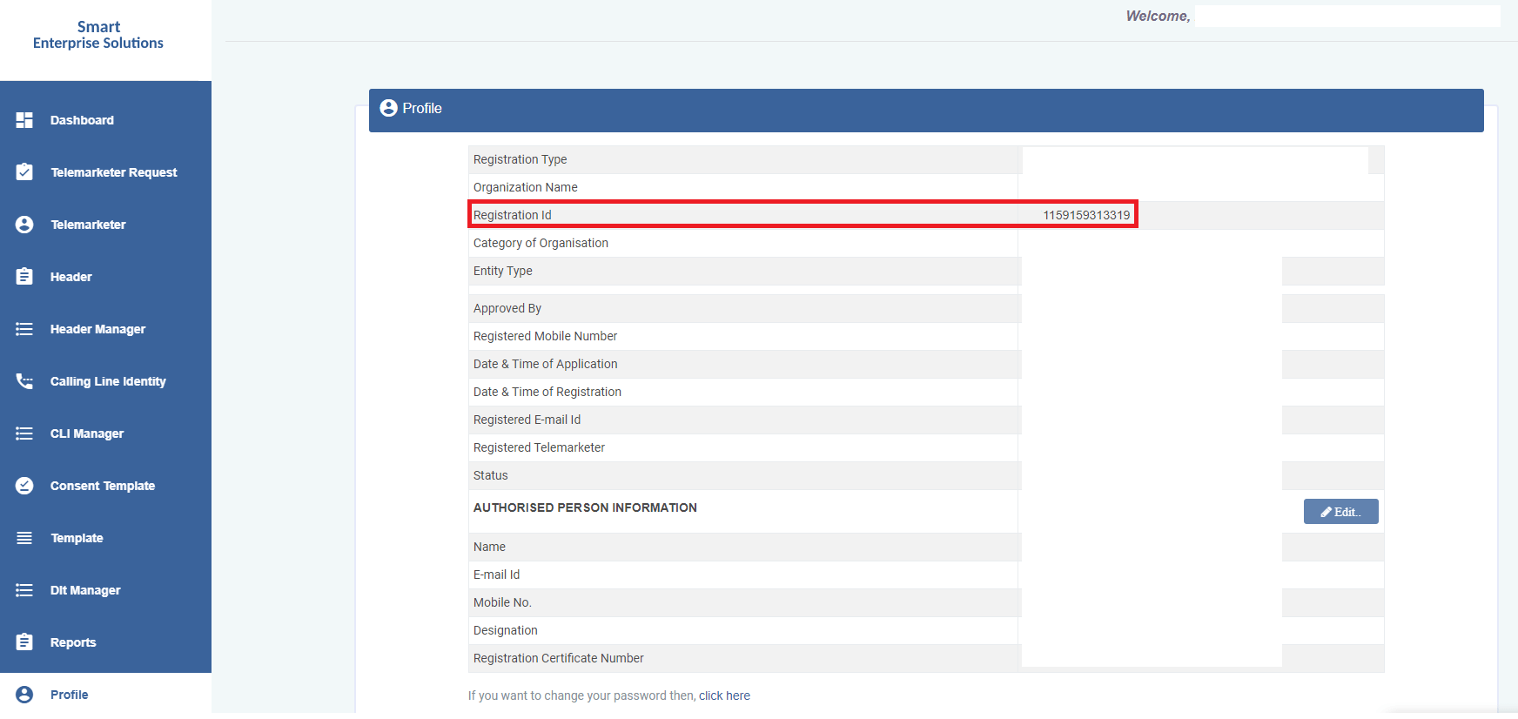Click the Status row label

pos(491,475)
